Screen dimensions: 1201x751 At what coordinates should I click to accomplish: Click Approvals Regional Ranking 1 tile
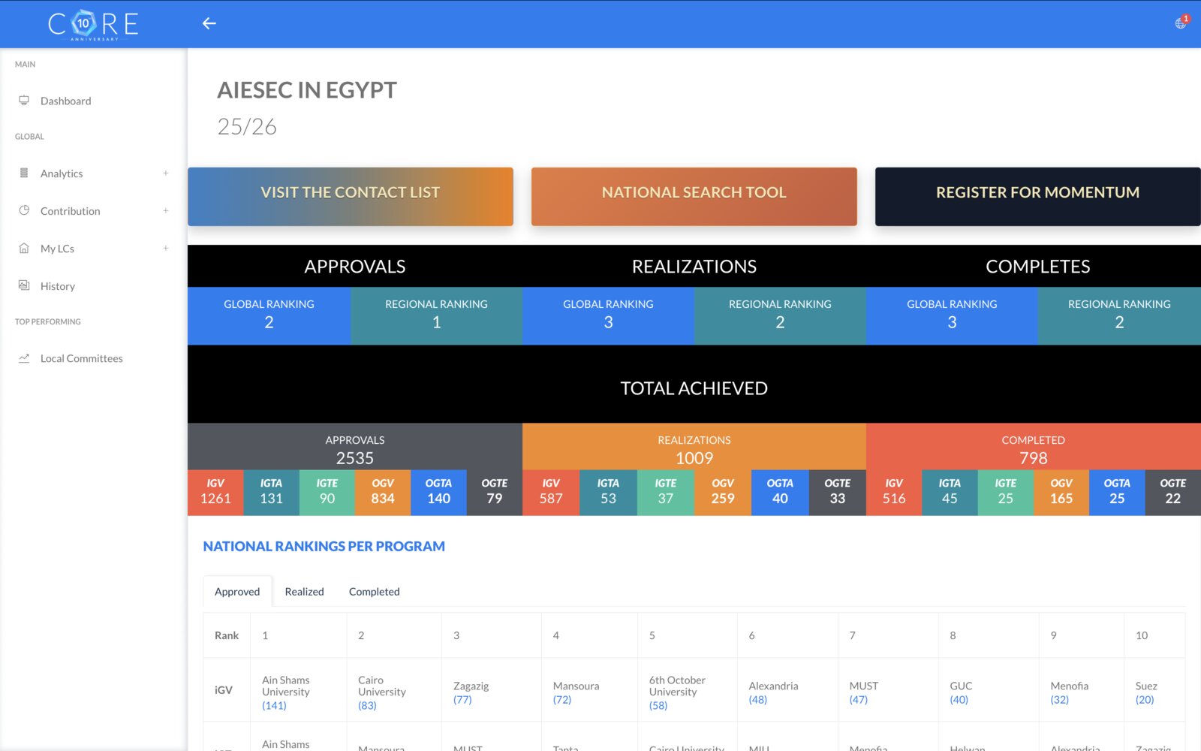tap(436, 316)
